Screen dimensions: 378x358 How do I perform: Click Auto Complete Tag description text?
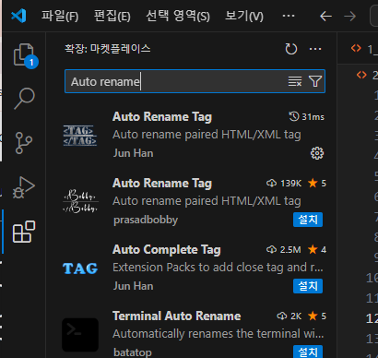click(x=218, y=268)
